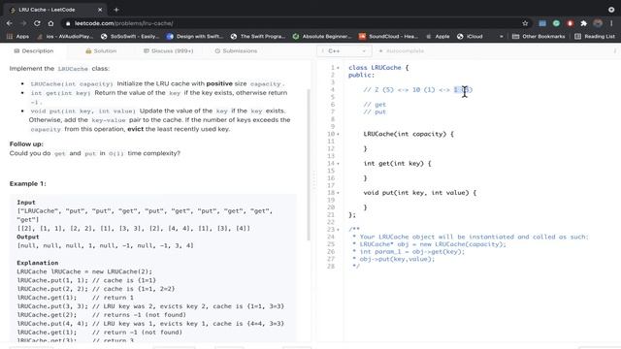Click the 'Input' label in the example
Image resolution: width=621 pixels, height=349 pixels.
[x=26, y=203]
